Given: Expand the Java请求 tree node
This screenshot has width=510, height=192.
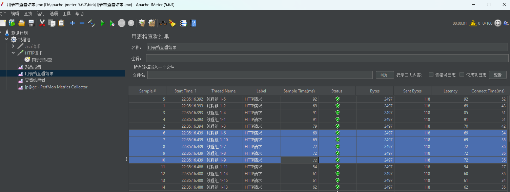Looking at the screenshot, I should [x=13, y=46].
